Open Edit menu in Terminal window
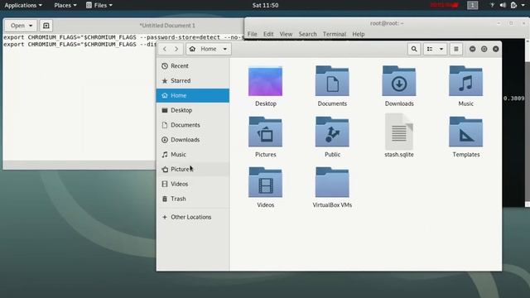The height and width of the screenshot is (298, 530). click(268, 34)
